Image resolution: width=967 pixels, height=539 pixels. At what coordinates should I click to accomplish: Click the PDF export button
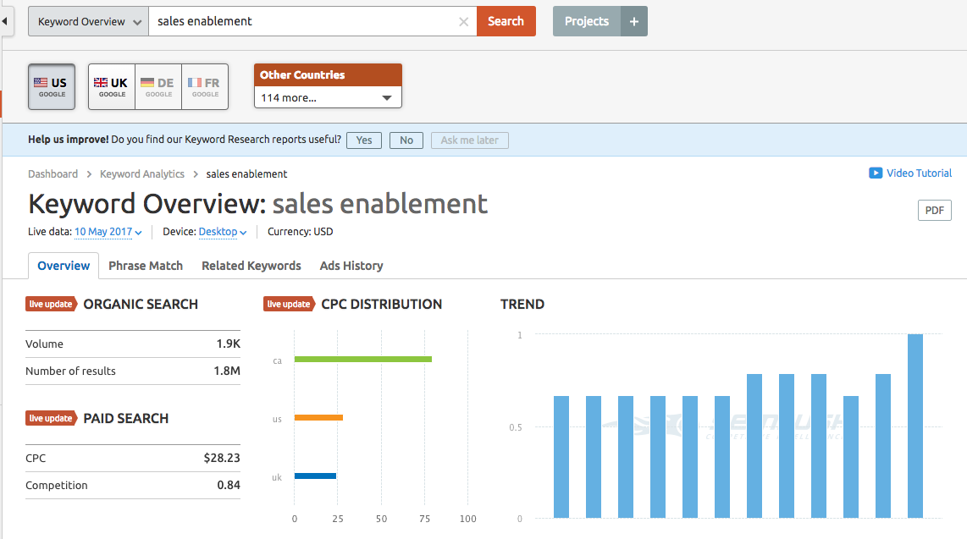click(x=934, y=211)
